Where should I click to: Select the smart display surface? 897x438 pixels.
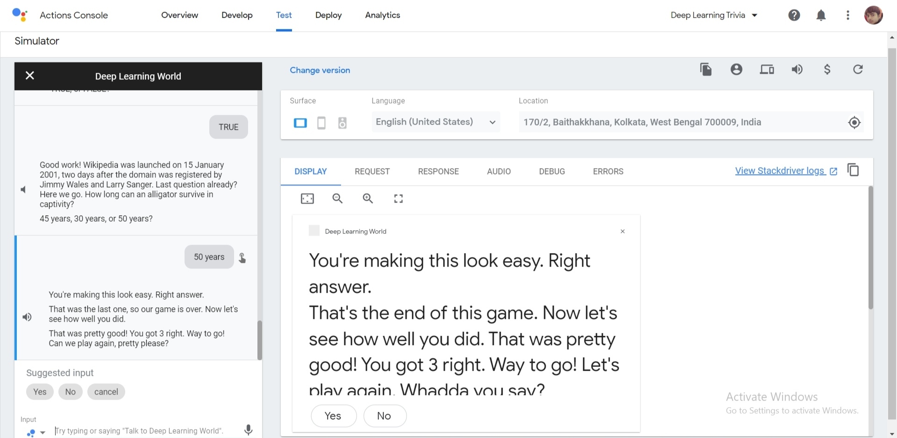[300, 123]
